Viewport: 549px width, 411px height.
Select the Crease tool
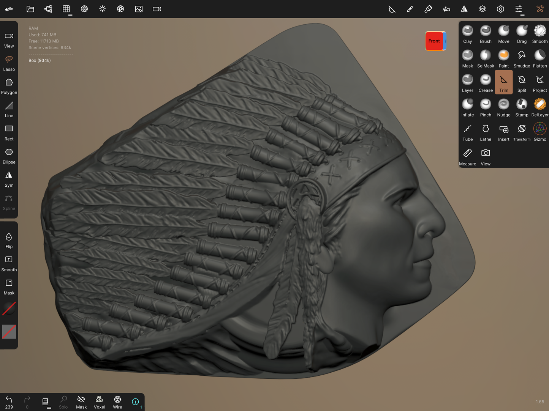486,83
